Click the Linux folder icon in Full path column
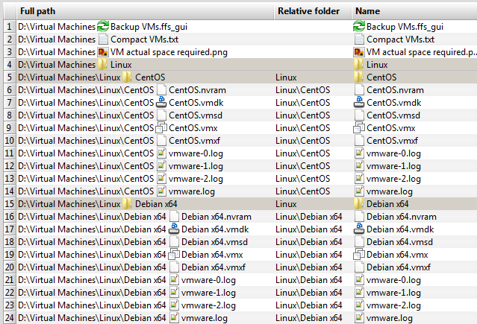The image size is (477, 324). point(102,65)
